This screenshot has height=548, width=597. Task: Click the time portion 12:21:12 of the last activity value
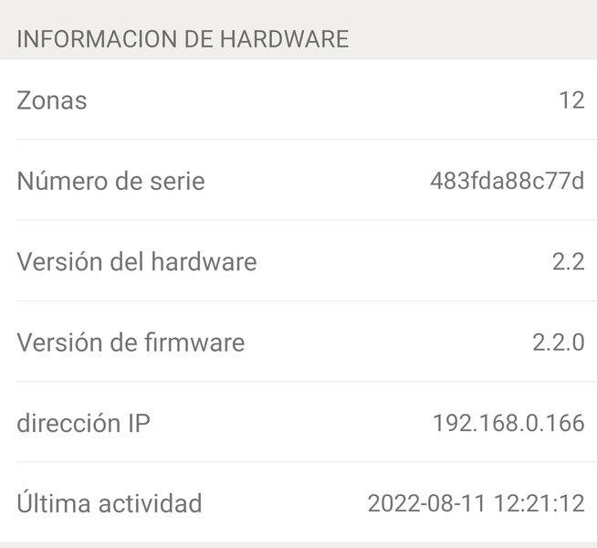539,503
